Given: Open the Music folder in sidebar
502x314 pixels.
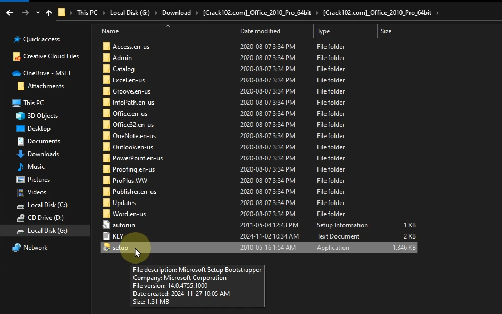Looking at the screenshot, I should coord(36,167).
